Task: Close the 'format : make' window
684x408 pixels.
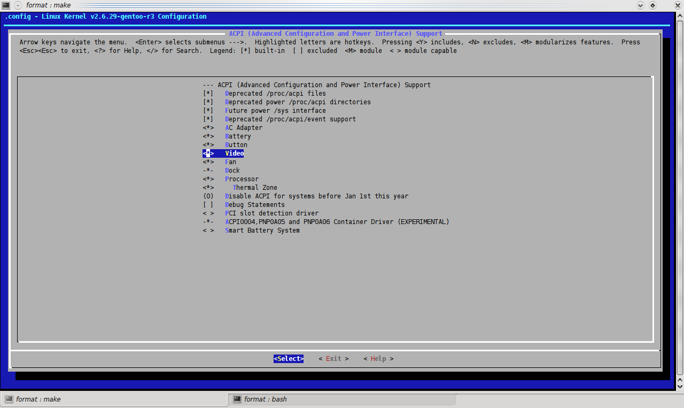Action: pos(678,5)
